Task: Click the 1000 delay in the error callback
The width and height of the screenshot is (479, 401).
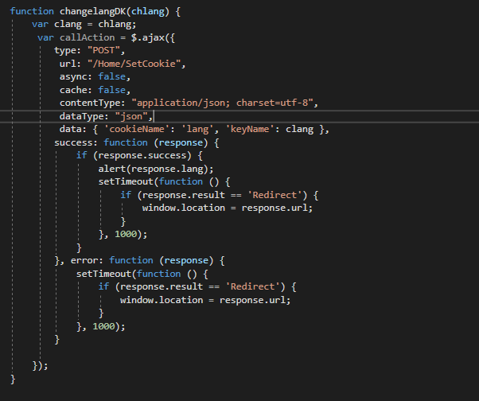Action: click(x=104, y=326)
